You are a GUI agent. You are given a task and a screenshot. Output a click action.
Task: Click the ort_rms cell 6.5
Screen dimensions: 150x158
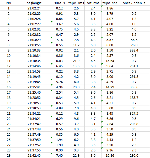tap(93, 61)
